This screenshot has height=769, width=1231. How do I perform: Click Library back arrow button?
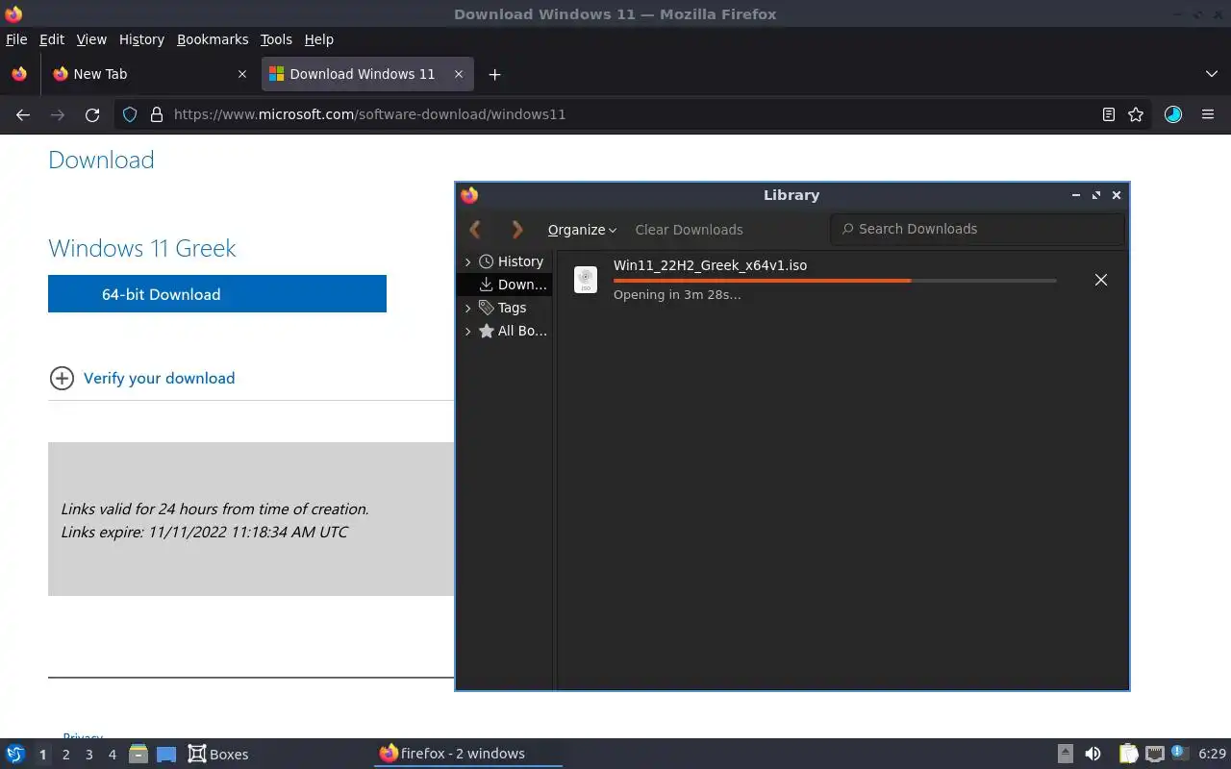[475, 230]
